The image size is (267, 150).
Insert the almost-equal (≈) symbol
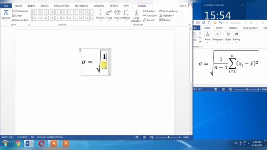pyautogui.click(x=76, y=18)
